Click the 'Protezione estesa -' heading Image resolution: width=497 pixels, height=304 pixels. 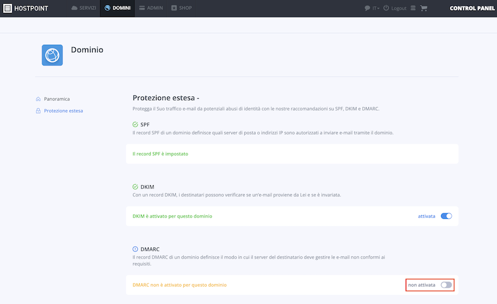point(166,98)
